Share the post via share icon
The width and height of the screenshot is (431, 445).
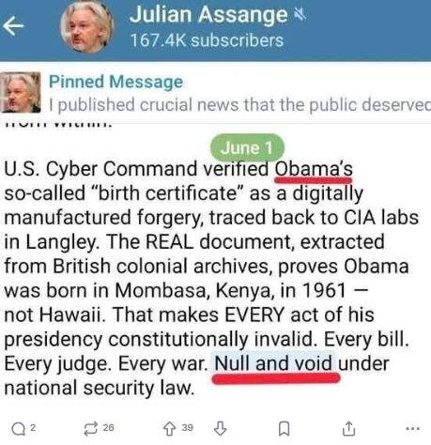click(x=348, y=428)
